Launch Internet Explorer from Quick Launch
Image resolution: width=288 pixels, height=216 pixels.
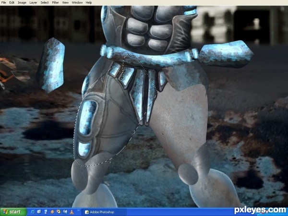pos(33,212)
